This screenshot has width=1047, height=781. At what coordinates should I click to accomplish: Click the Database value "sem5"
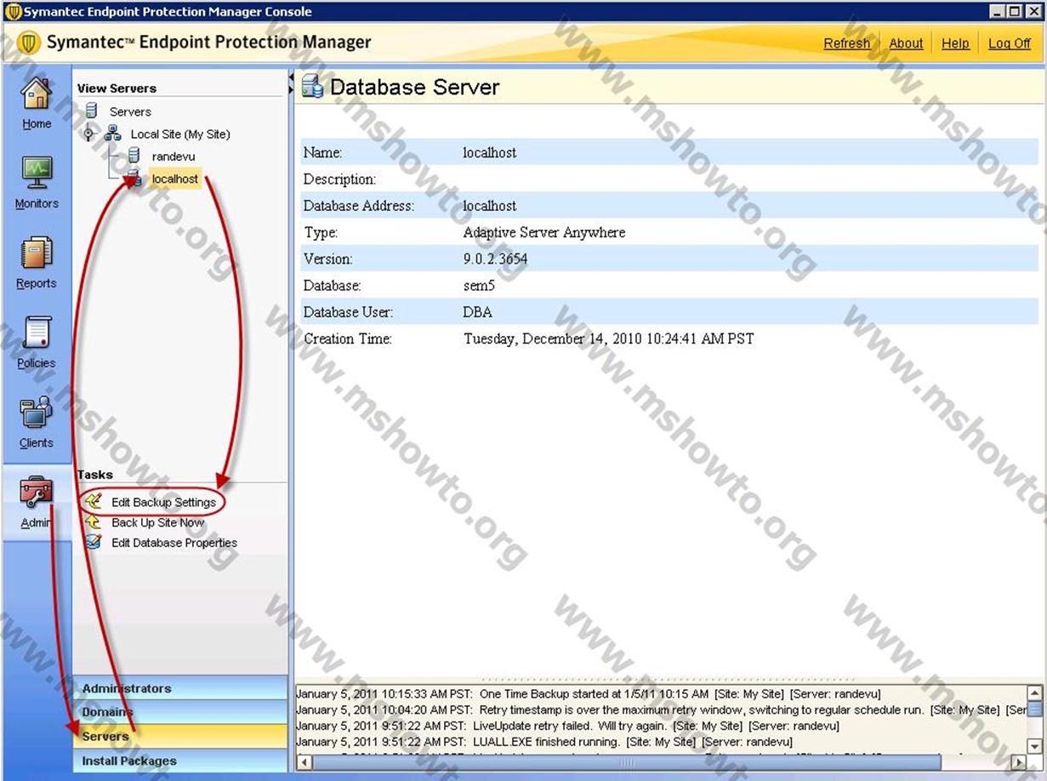pyautogui.click(x=479, y=285)
